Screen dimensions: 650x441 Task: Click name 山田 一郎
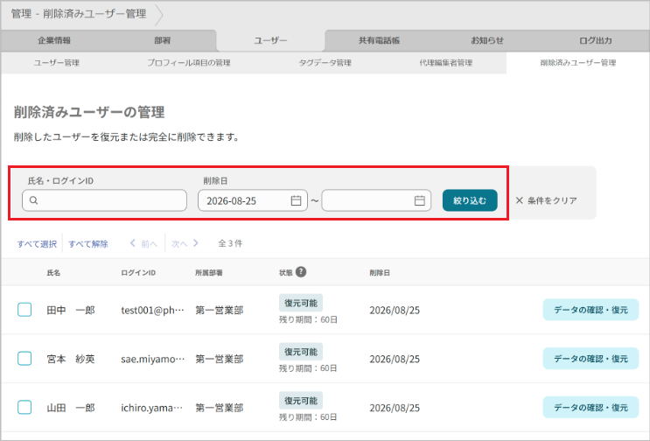tap(71, 408)
